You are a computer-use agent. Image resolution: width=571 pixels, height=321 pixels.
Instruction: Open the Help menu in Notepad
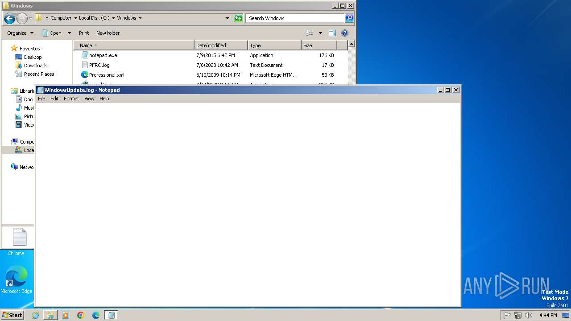[104, 99]
